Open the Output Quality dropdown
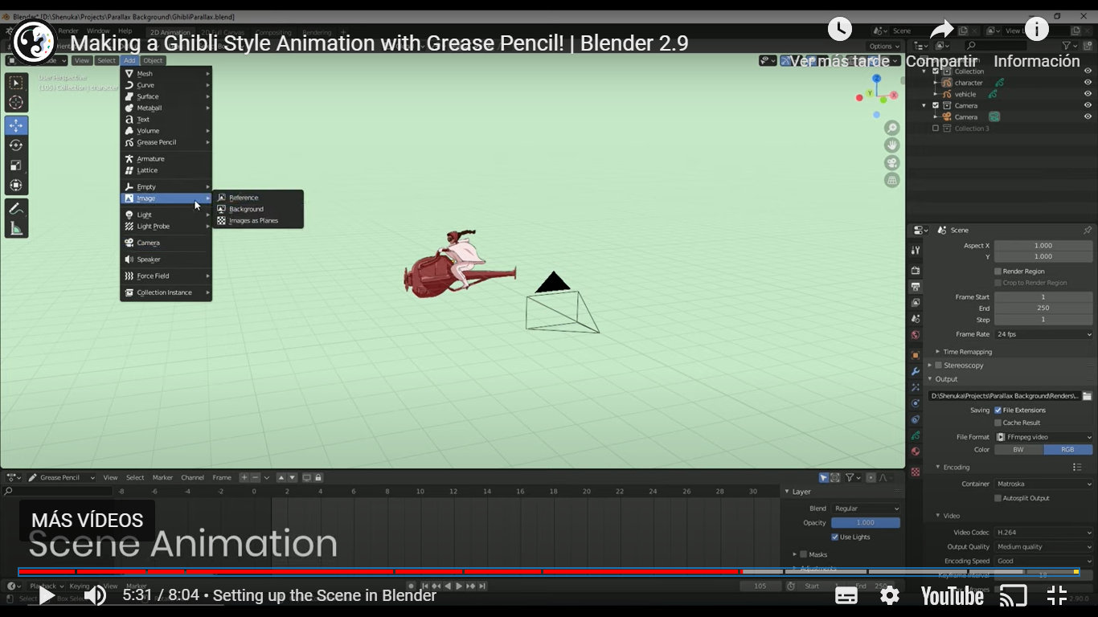The image size is (1098, 617). coord(1043,547)
